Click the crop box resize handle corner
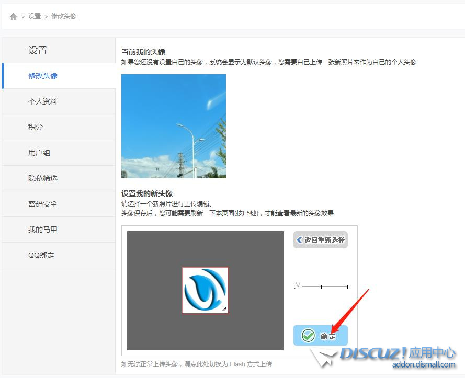The width and height of the screenshot is (465, 378). point(224,310)
